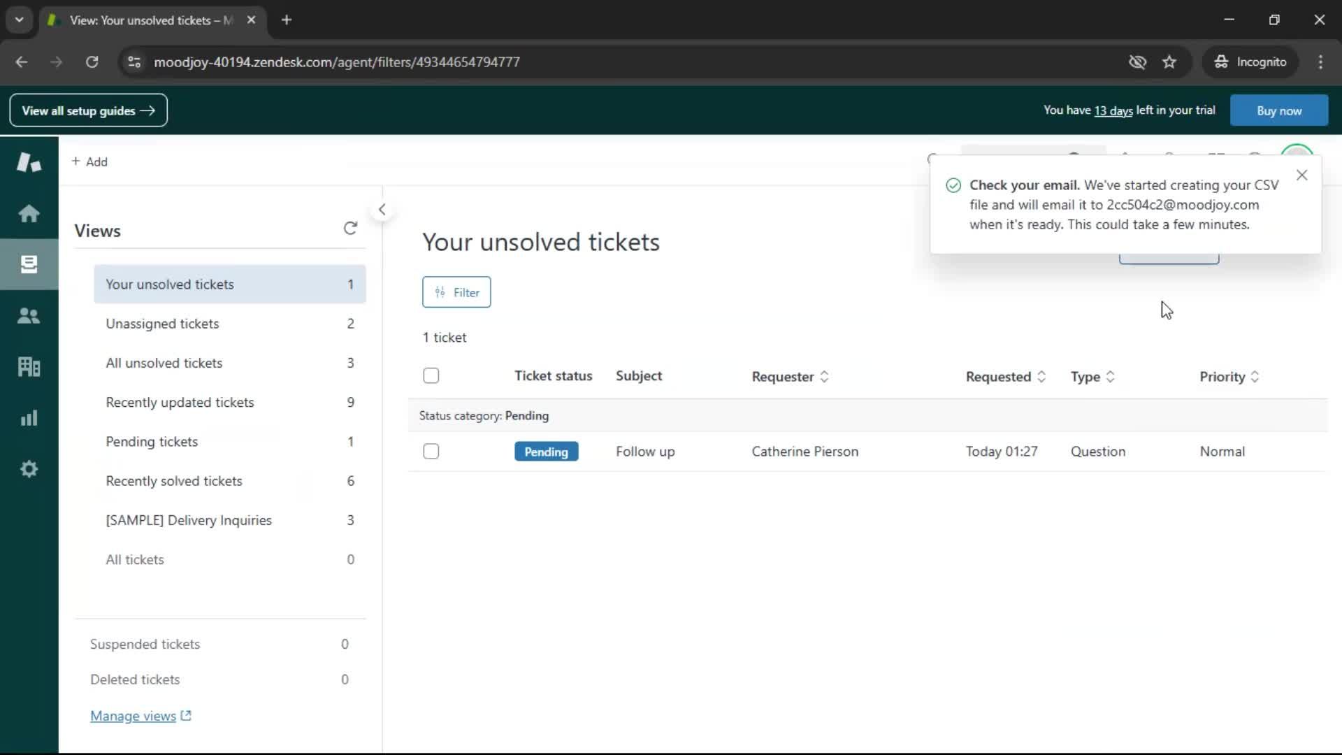The image size is (1342, 755).
Task: Select all tickets checkbox in header
Action: (431, 376)
